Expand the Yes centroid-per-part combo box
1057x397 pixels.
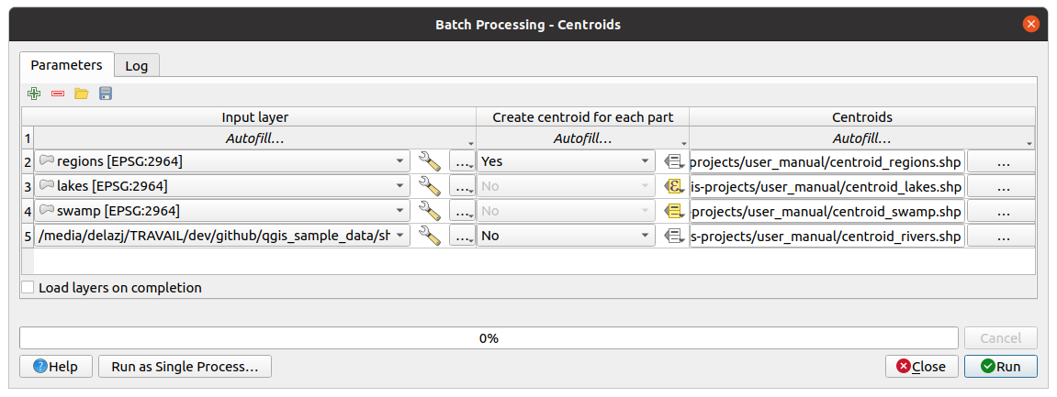pos(566,161)
